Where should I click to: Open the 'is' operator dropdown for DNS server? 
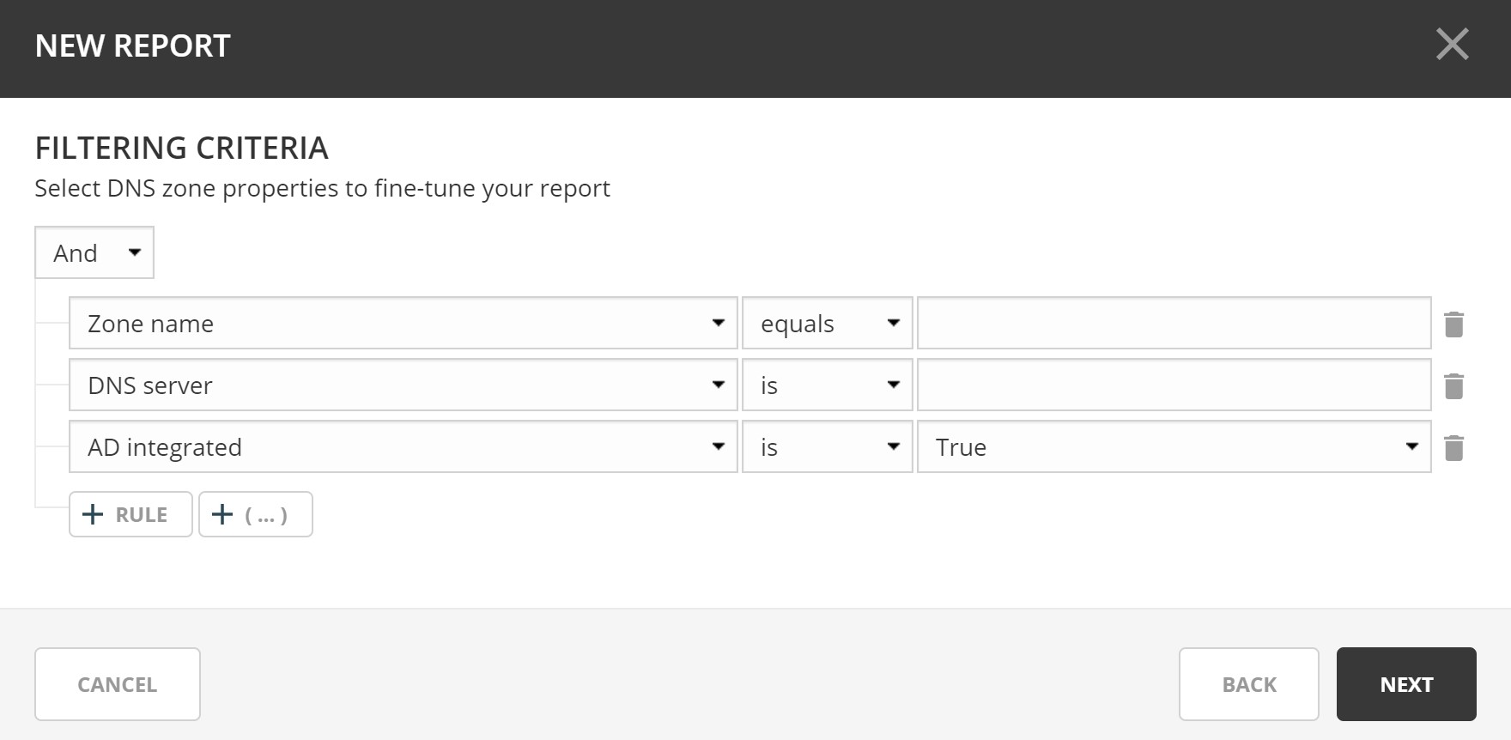[x=827, y=385]
